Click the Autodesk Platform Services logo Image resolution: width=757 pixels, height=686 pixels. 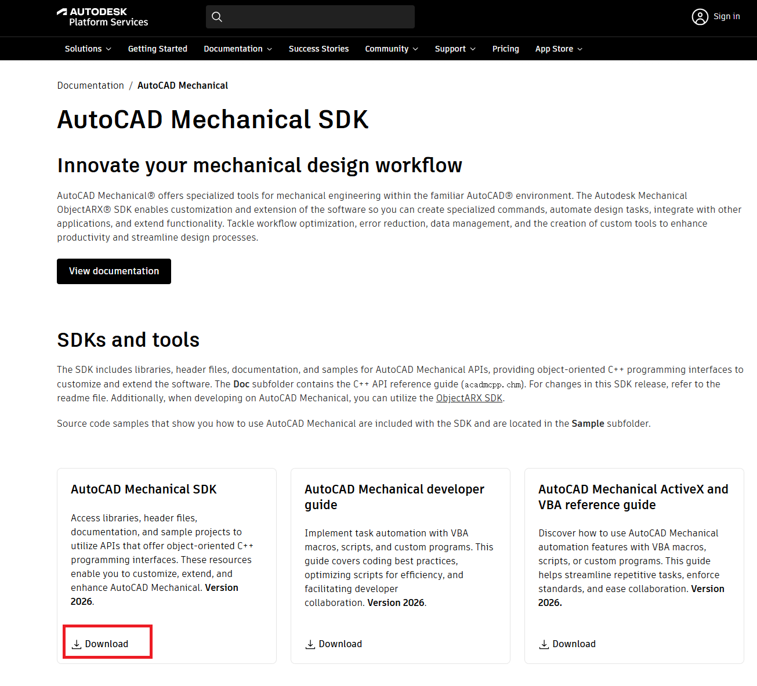(x=102, y=17)
